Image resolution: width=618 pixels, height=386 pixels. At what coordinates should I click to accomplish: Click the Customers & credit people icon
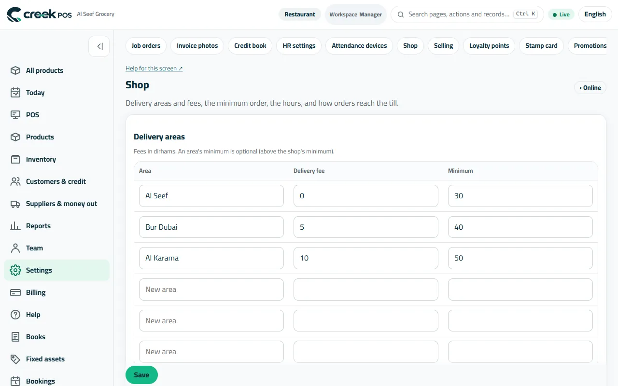(x=15, y=181)
